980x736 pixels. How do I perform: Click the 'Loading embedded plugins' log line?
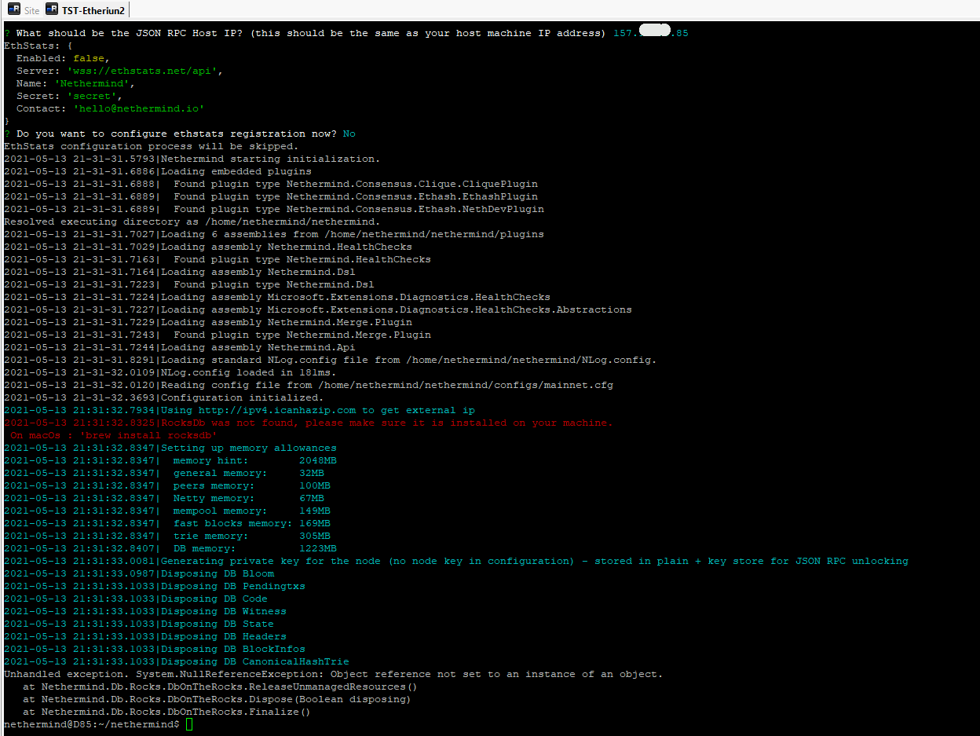click(x=158, y=171)
